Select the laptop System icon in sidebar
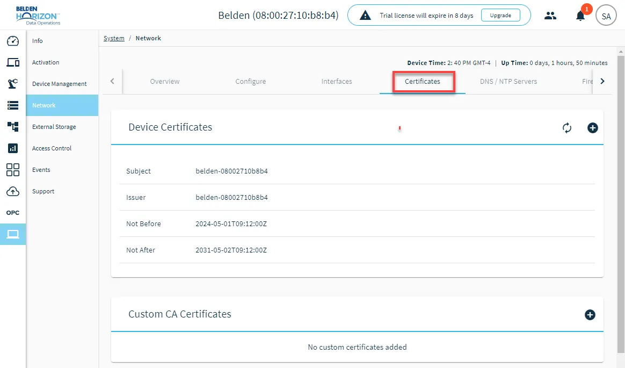Viewport: 625px width, 368px height. click(13, 234)
